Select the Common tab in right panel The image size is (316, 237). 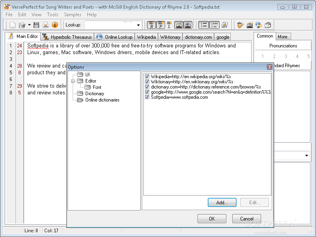point(265,36)
